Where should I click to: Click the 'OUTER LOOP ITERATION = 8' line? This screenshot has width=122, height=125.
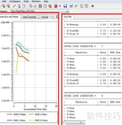tap(84, 96)
